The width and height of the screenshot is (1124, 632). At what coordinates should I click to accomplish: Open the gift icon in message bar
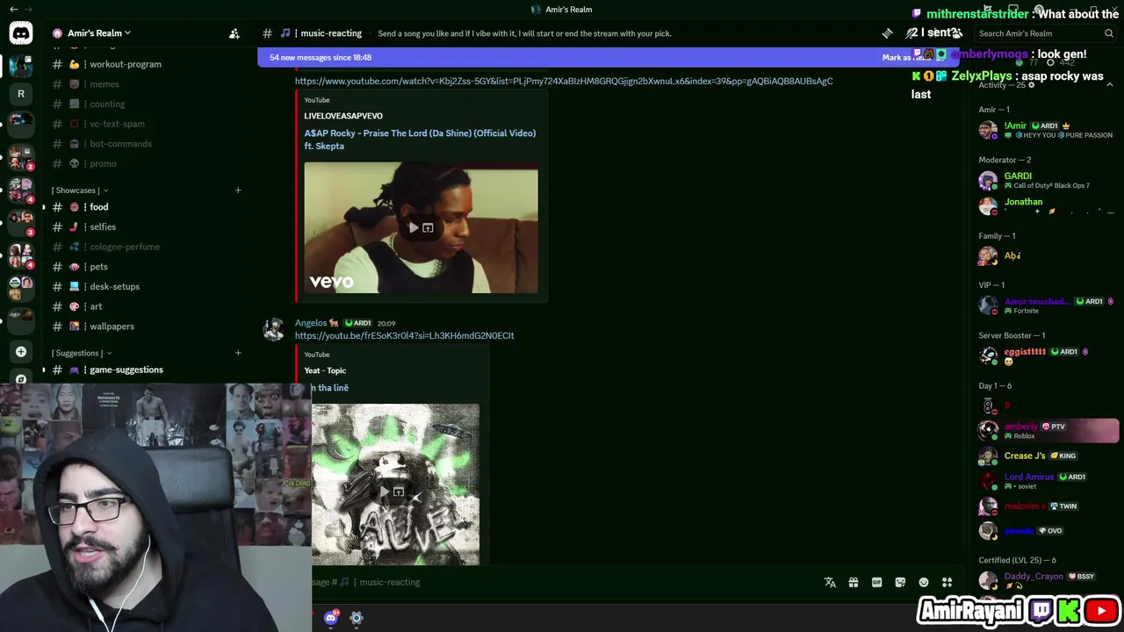[x=853, y=582]
